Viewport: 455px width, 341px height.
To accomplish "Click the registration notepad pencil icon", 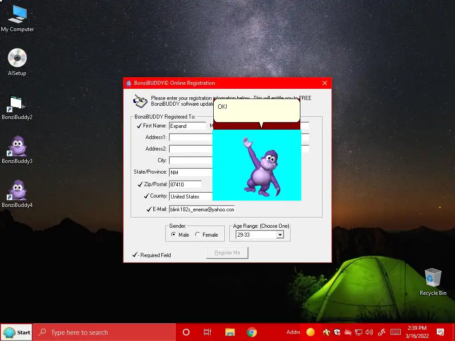I will [x=140, y=101].
